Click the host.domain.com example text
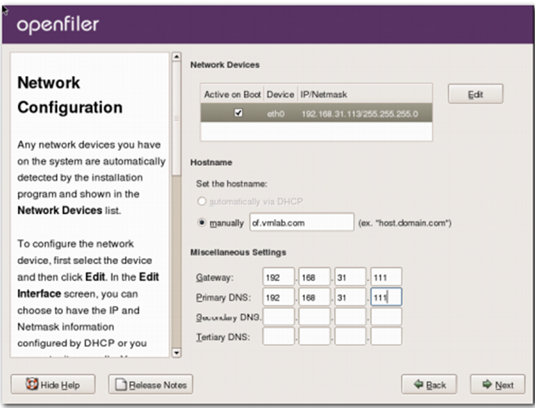 point(405,223)
